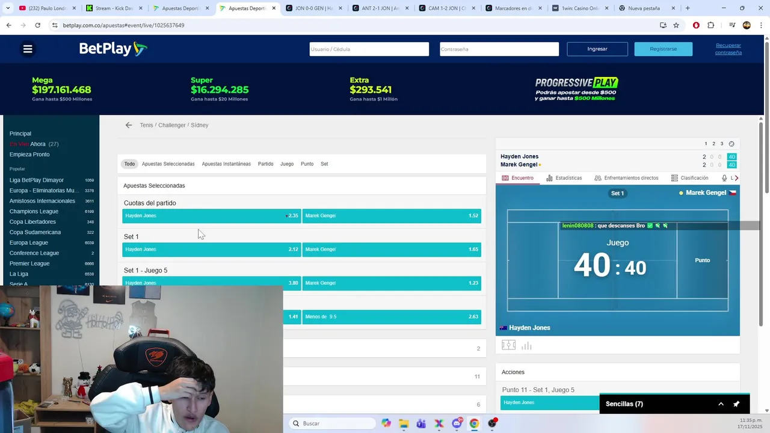Select the Juego market filter
This screenshot has width=770, height=433.
pyautogui.click(x=287, y=164)
